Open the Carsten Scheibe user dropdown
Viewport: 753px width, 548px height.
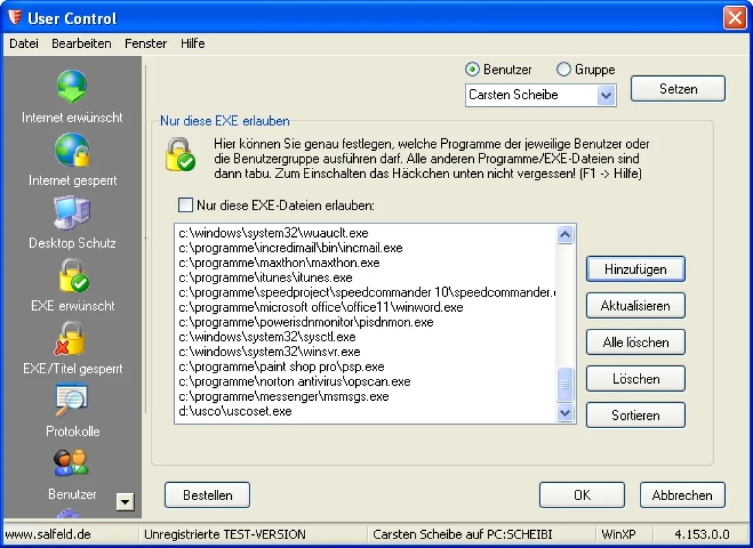(540, 95)
